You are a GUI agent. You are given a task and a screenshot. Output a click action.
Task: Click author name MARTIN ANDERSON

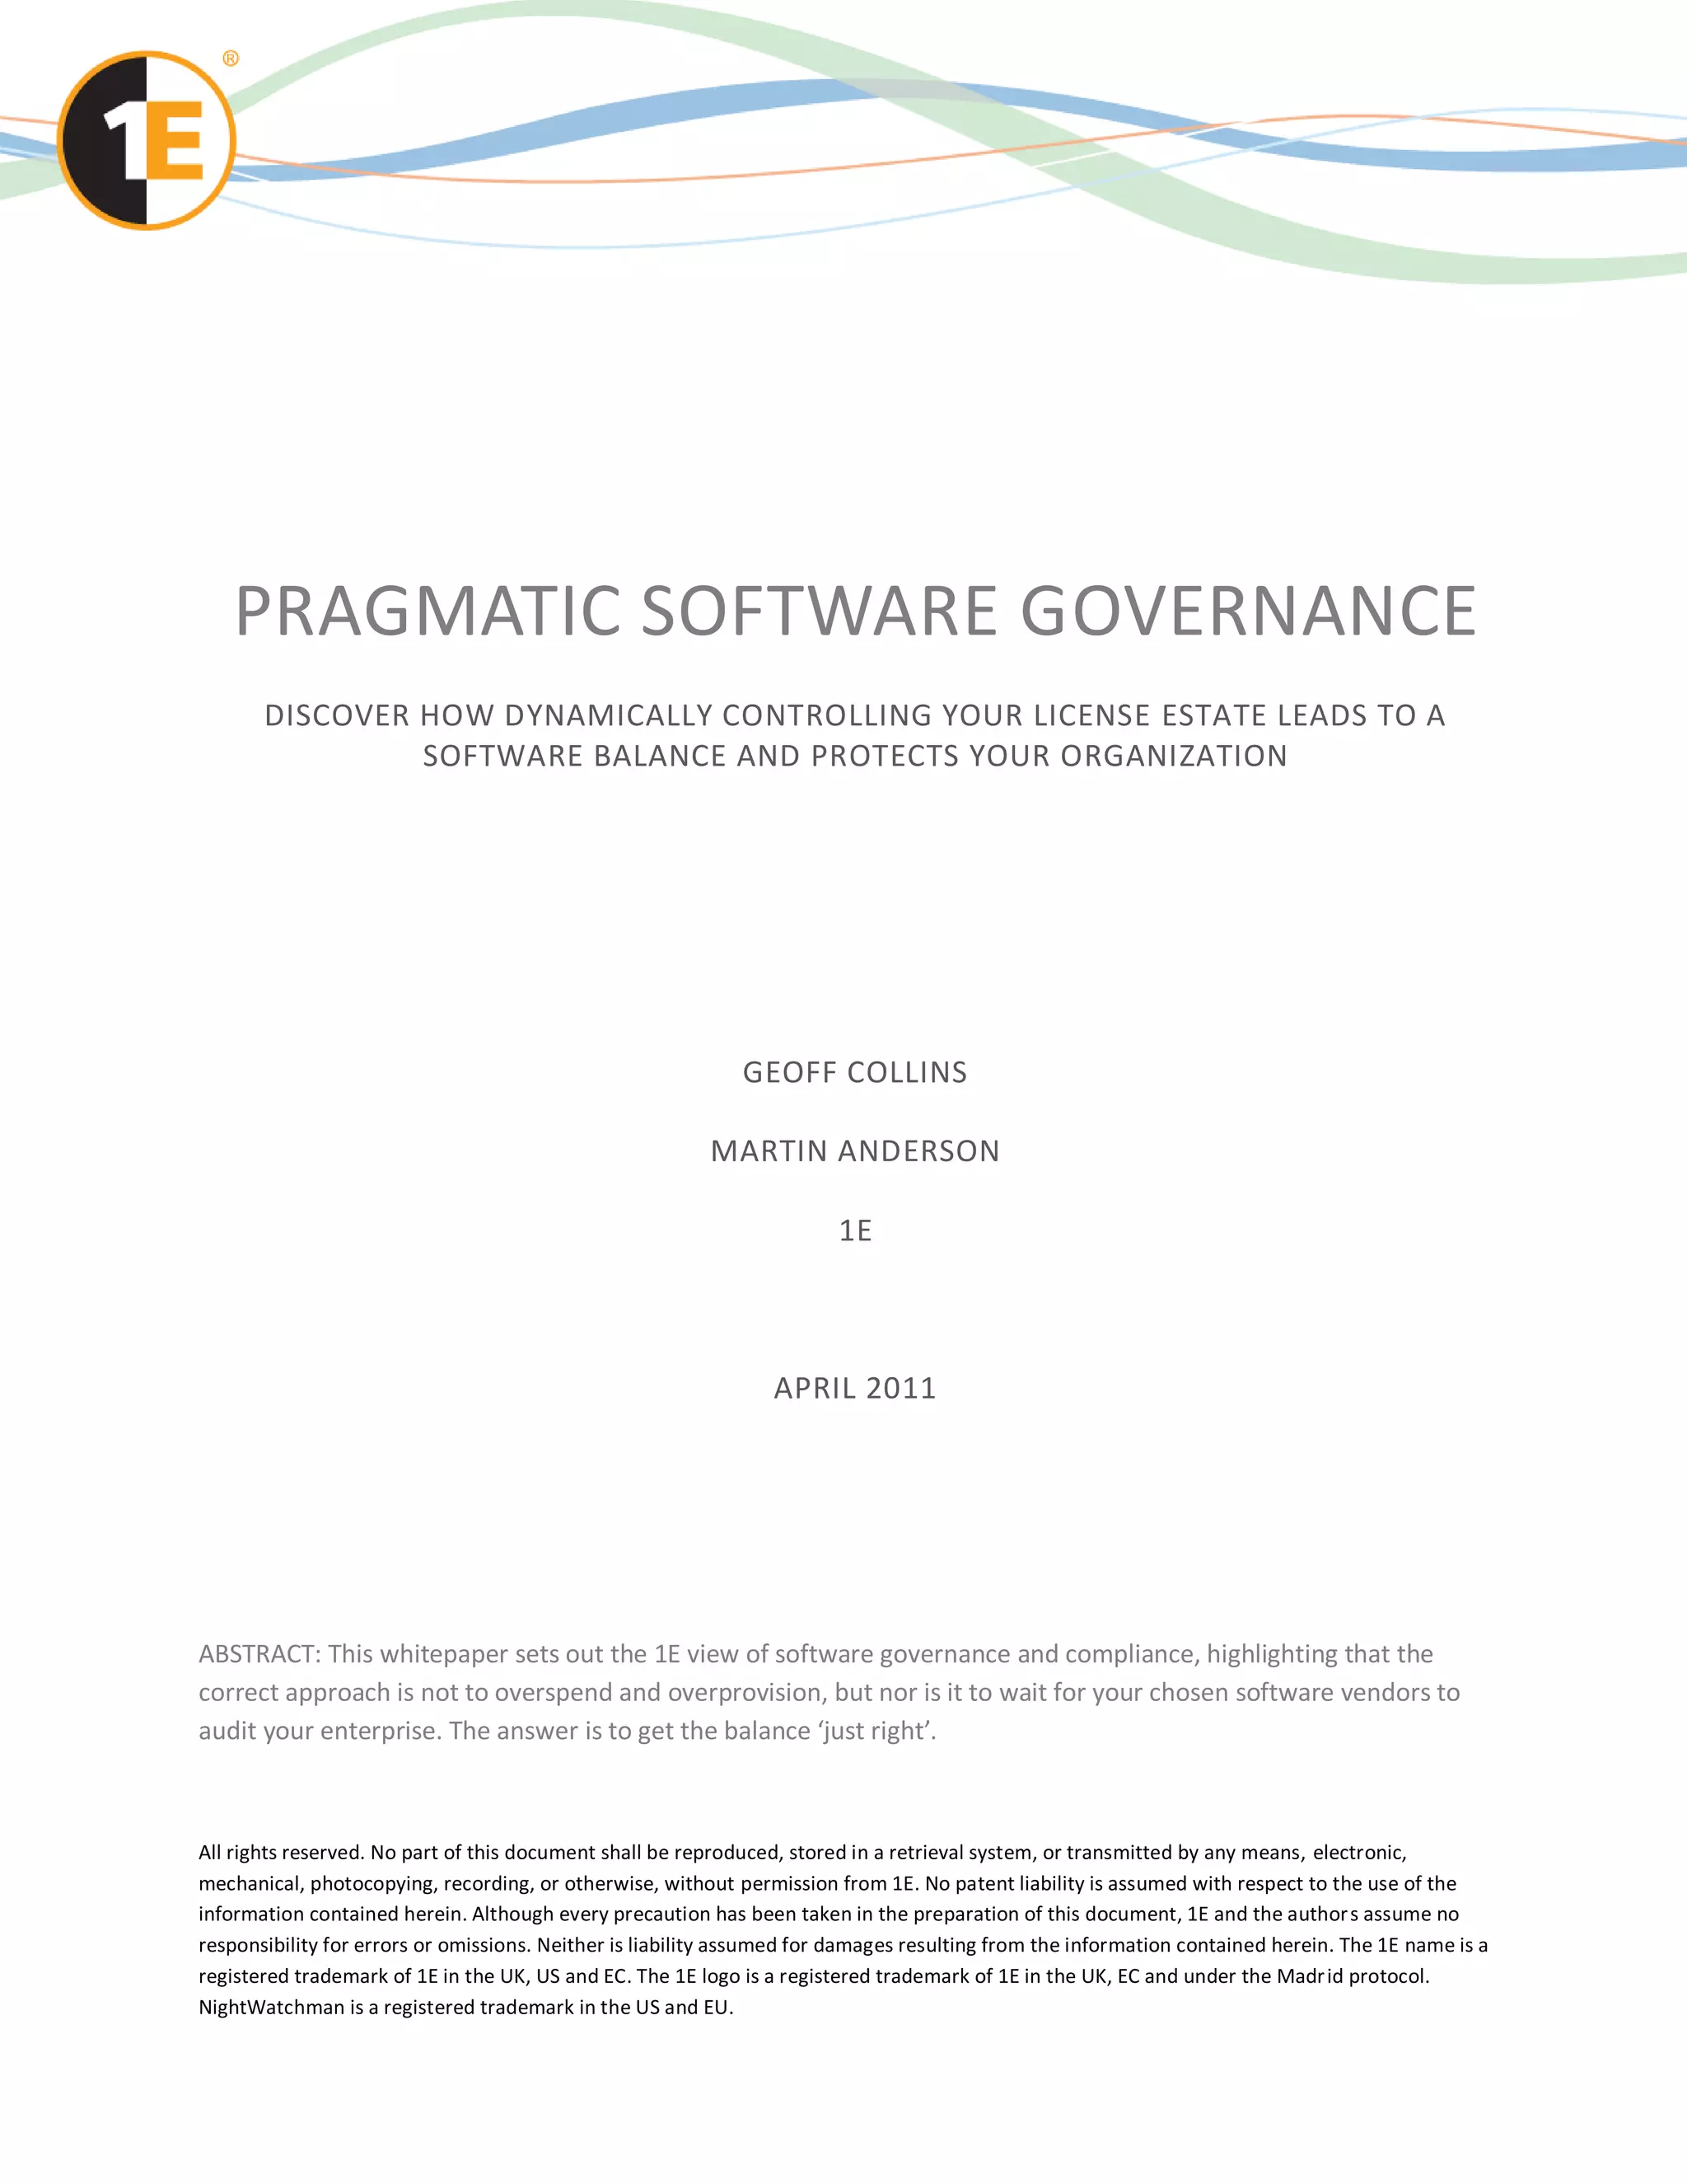click(x=854, y=1151)
